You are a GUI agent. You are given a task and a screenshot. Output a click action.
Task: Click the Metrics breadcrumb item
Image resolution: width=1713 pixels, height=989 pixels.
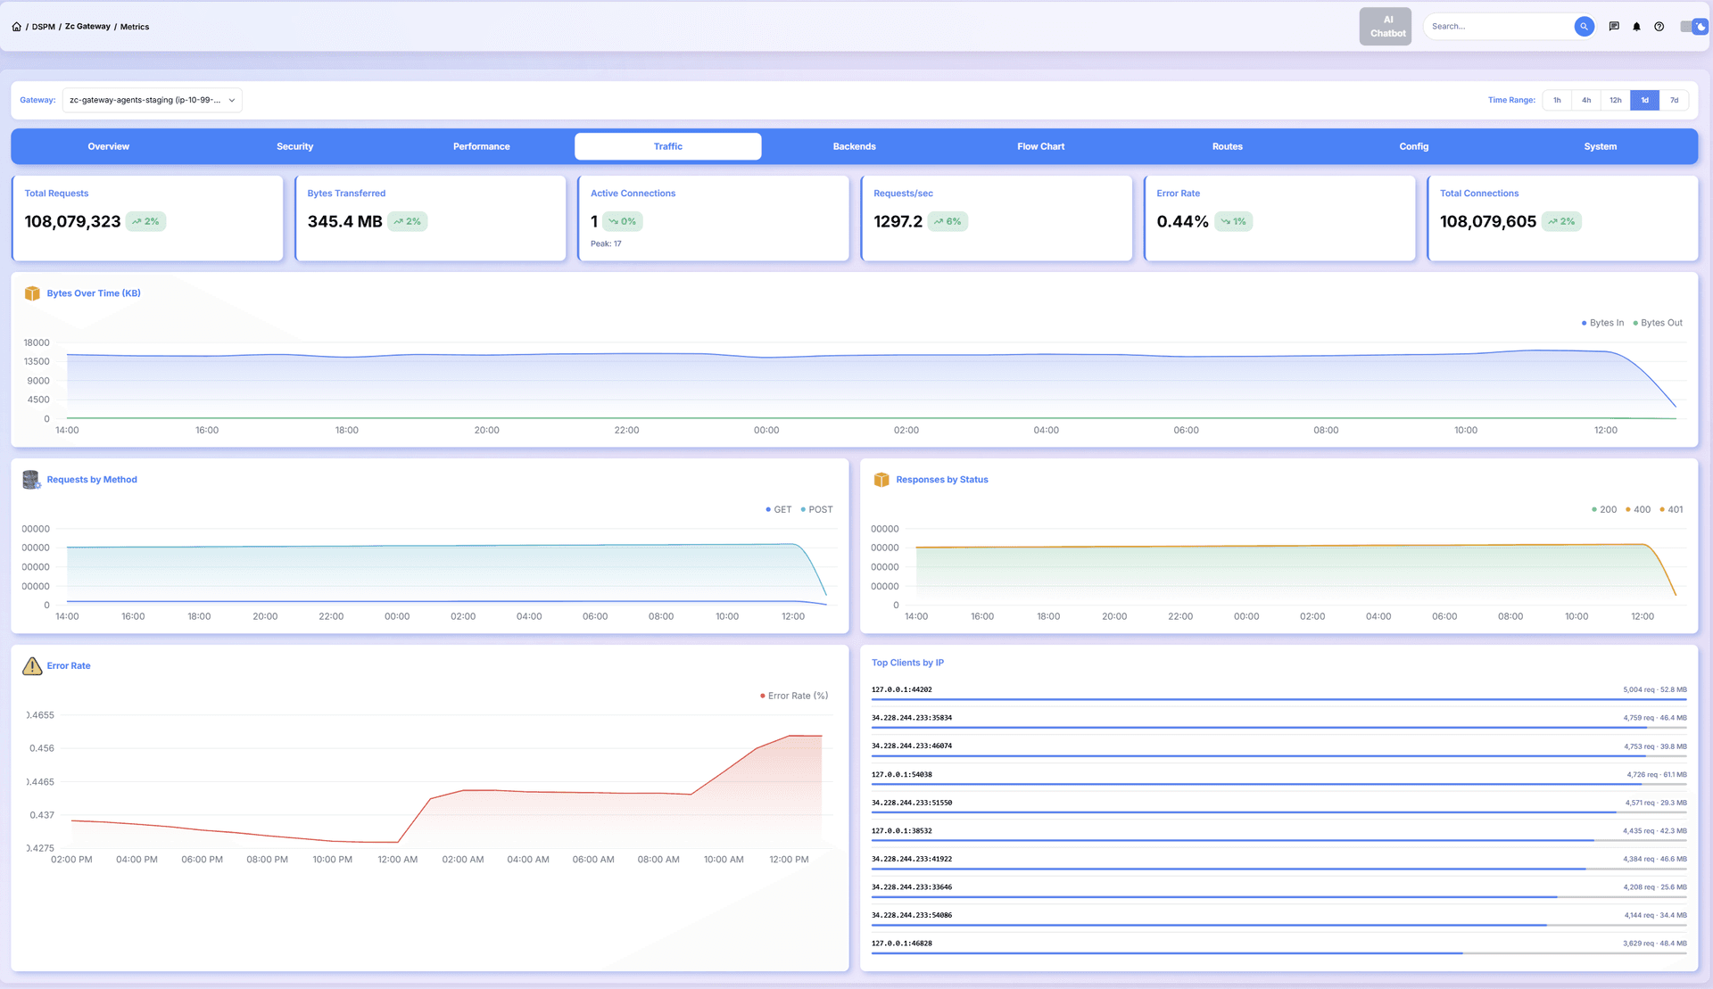[135, 27]
